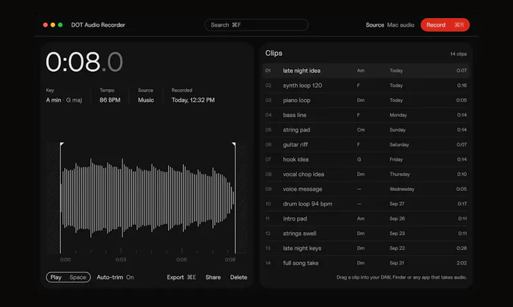
Task: Click the 0:06 timeline label
Action: pyautogui.click(x=181, y=260)
